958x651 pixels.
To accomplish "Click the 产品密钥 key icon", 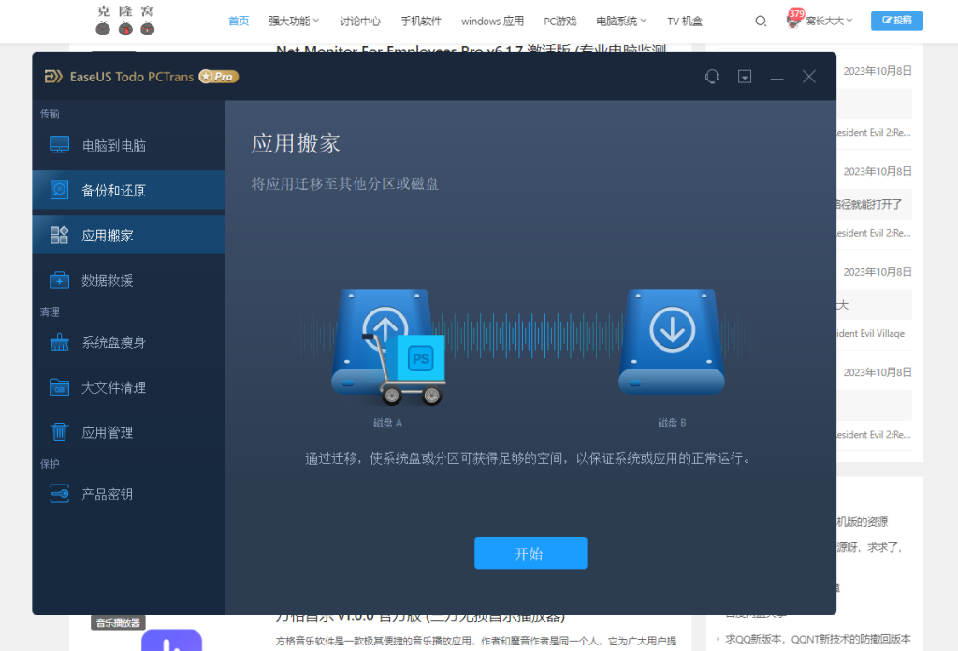I will coord(59,494).
